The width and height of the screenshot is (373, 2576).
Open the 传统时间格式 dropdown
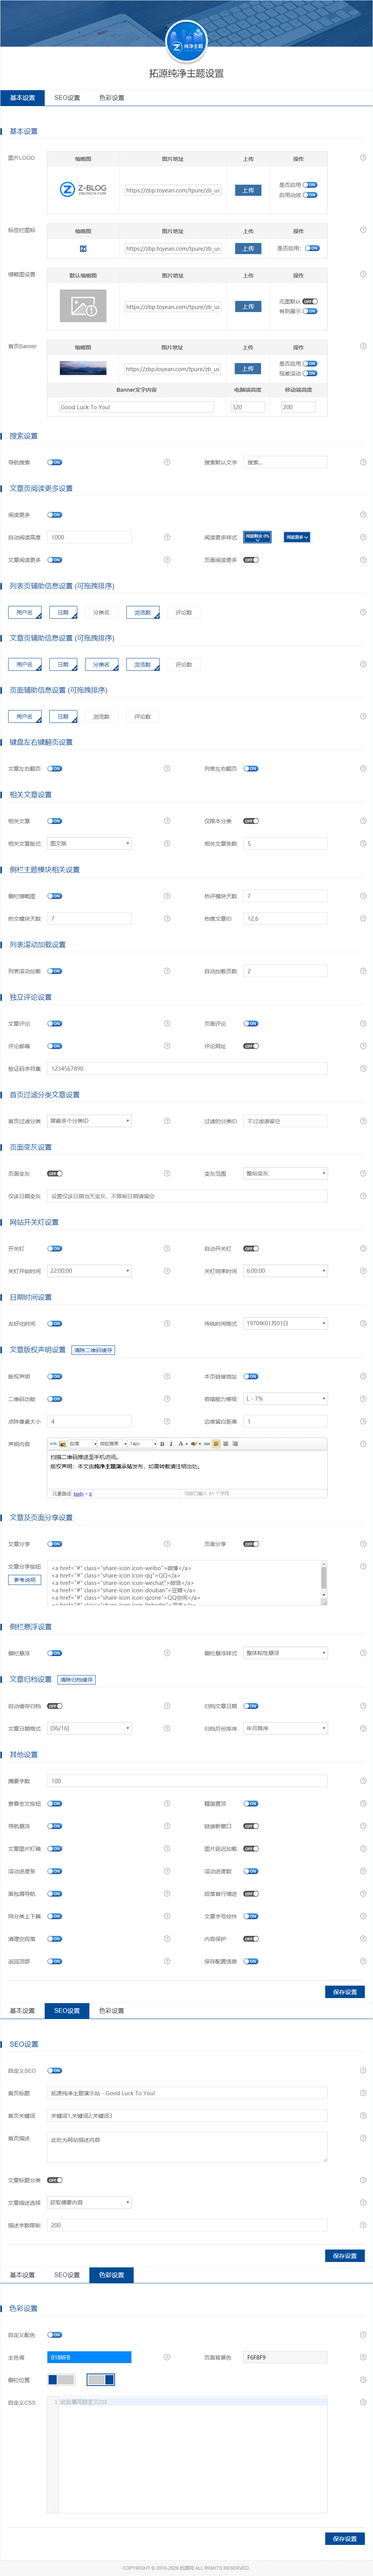coord(285,1323)
